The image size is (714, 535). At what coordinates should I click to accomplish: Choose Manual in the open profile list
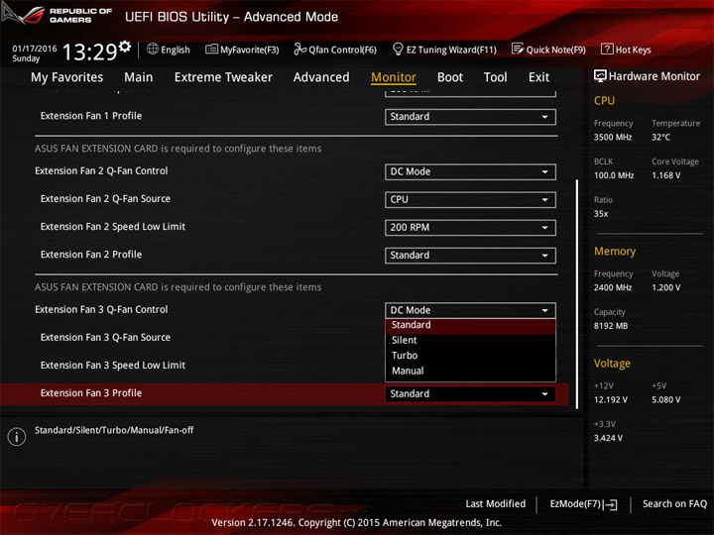470,372
